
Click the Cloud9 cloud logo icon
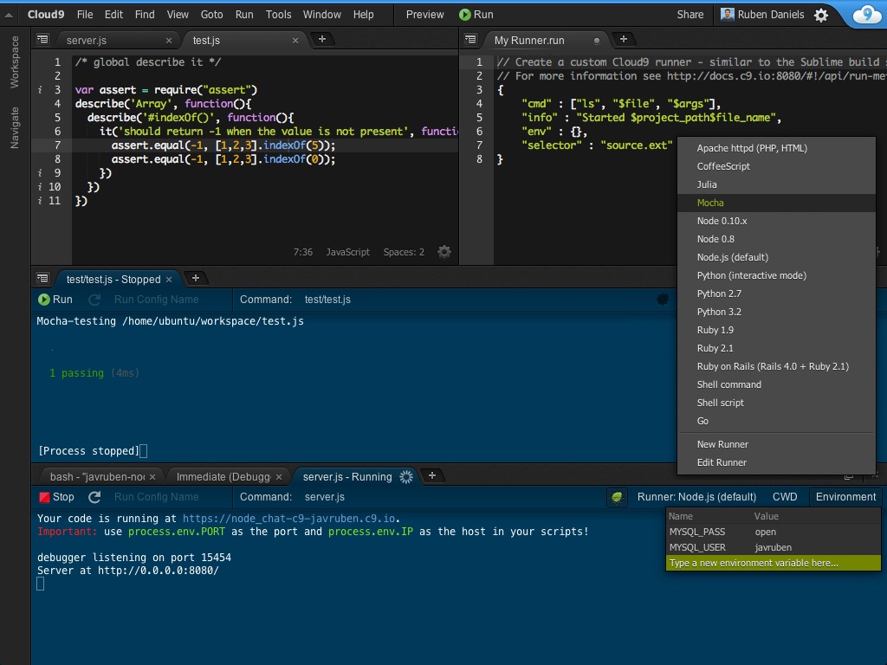tap(866, 15)
